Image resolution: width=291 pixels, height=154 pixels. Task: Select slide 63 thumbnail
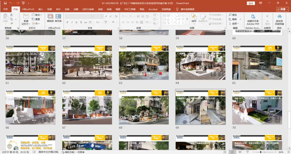[x=144, y=63]
